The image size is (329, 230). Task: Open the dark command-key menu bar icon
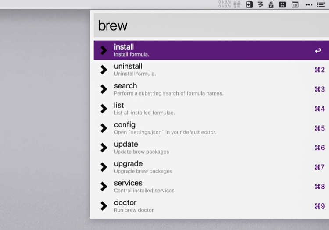(282, 4)
